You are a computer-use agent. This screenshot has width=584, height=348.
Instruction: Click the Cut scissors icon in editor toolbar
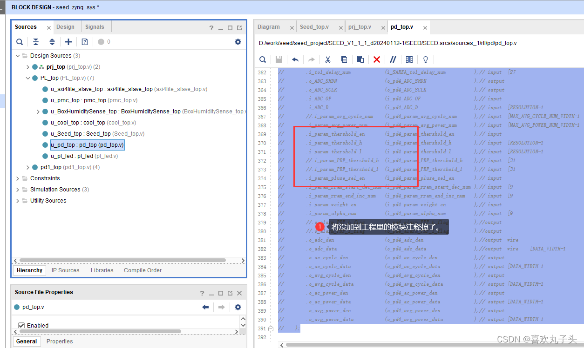click(328, 59)
